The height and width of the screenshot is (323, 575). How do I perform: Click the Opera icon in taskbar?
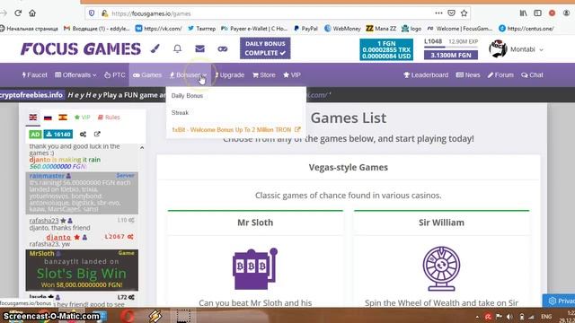[x=128, y=315]
